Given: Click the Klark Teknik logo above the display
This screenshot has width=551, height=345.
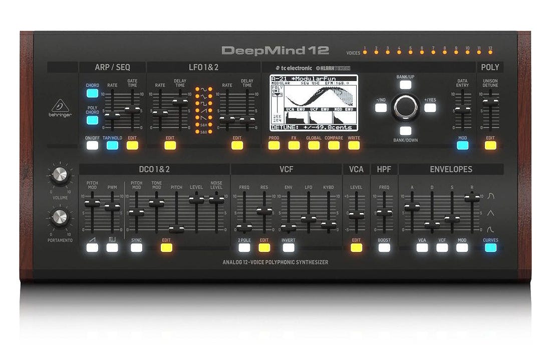Looking at the screenshot, I should [x=334, y=67].
